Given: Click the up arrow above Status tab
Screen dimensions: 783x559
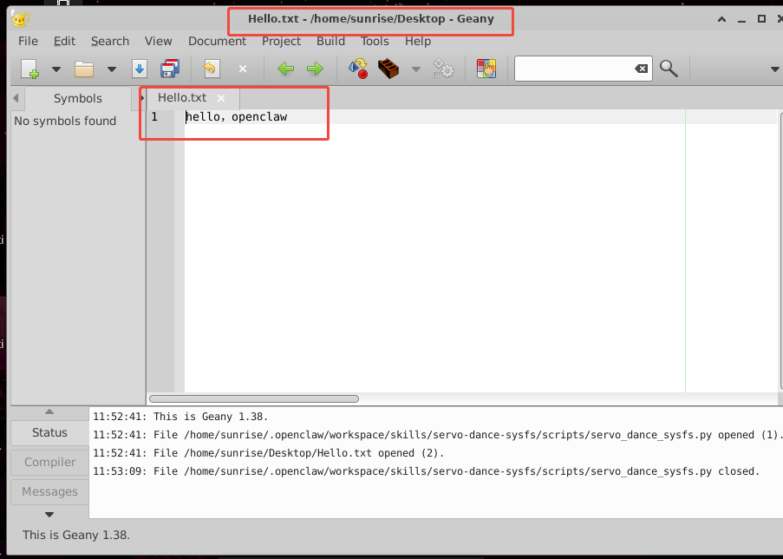Looking at the screenshot, I should pyautogui.click(x=49, y=412).
